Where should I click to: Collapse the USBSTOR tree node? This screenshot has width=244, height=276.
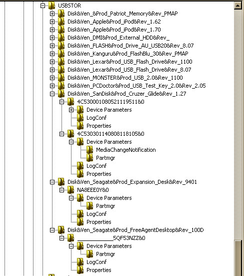[x=42, y=6]
